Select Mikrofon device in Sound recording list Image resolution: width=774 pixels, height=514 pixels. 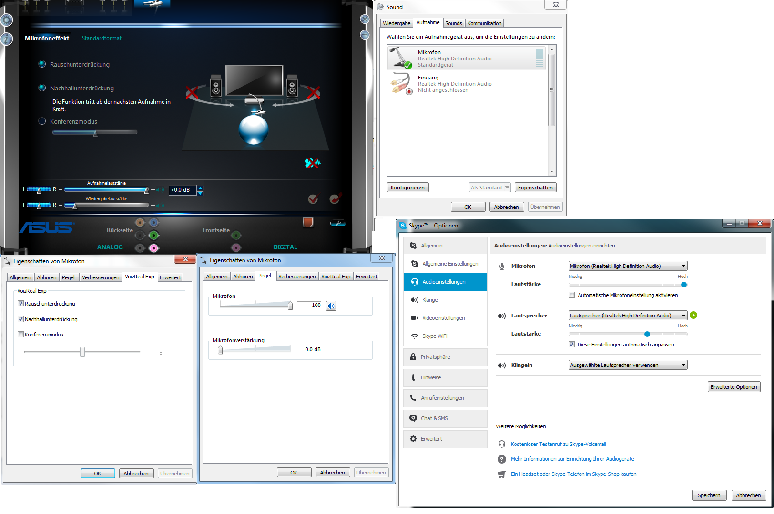point(466,59)
